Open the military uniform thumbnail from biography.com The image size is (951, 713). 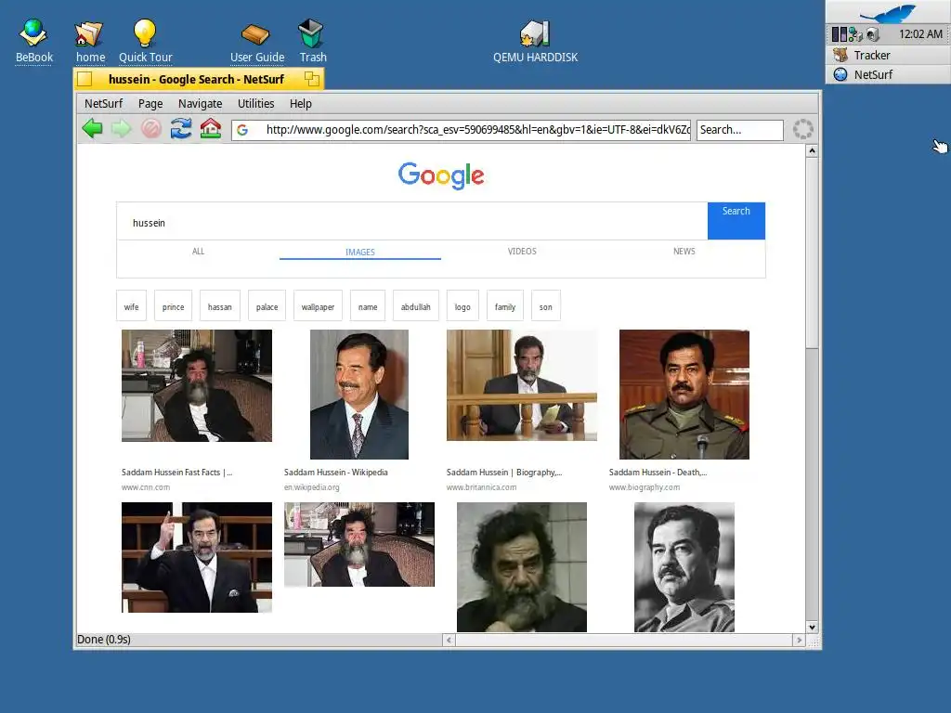click(x=684, y=394)
